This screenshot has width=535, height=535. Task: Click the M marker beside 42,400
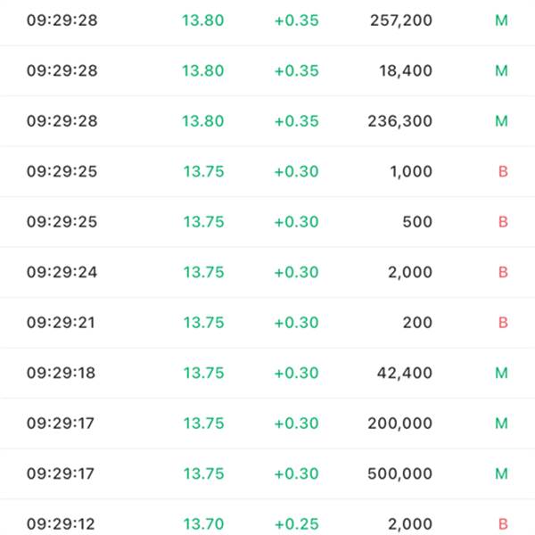pyautogui.click(x=501, y=373)
